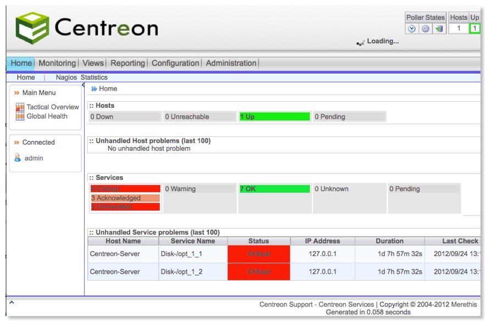Screen dimensions: 486x322
Task: Click the green 7 OK services bar
Action: click(275, 189)
